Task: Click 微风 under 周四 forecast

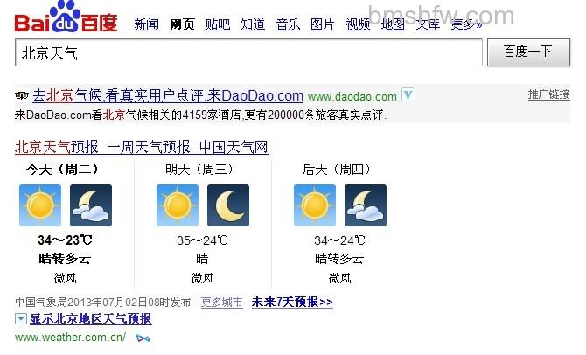Action: 339,278
